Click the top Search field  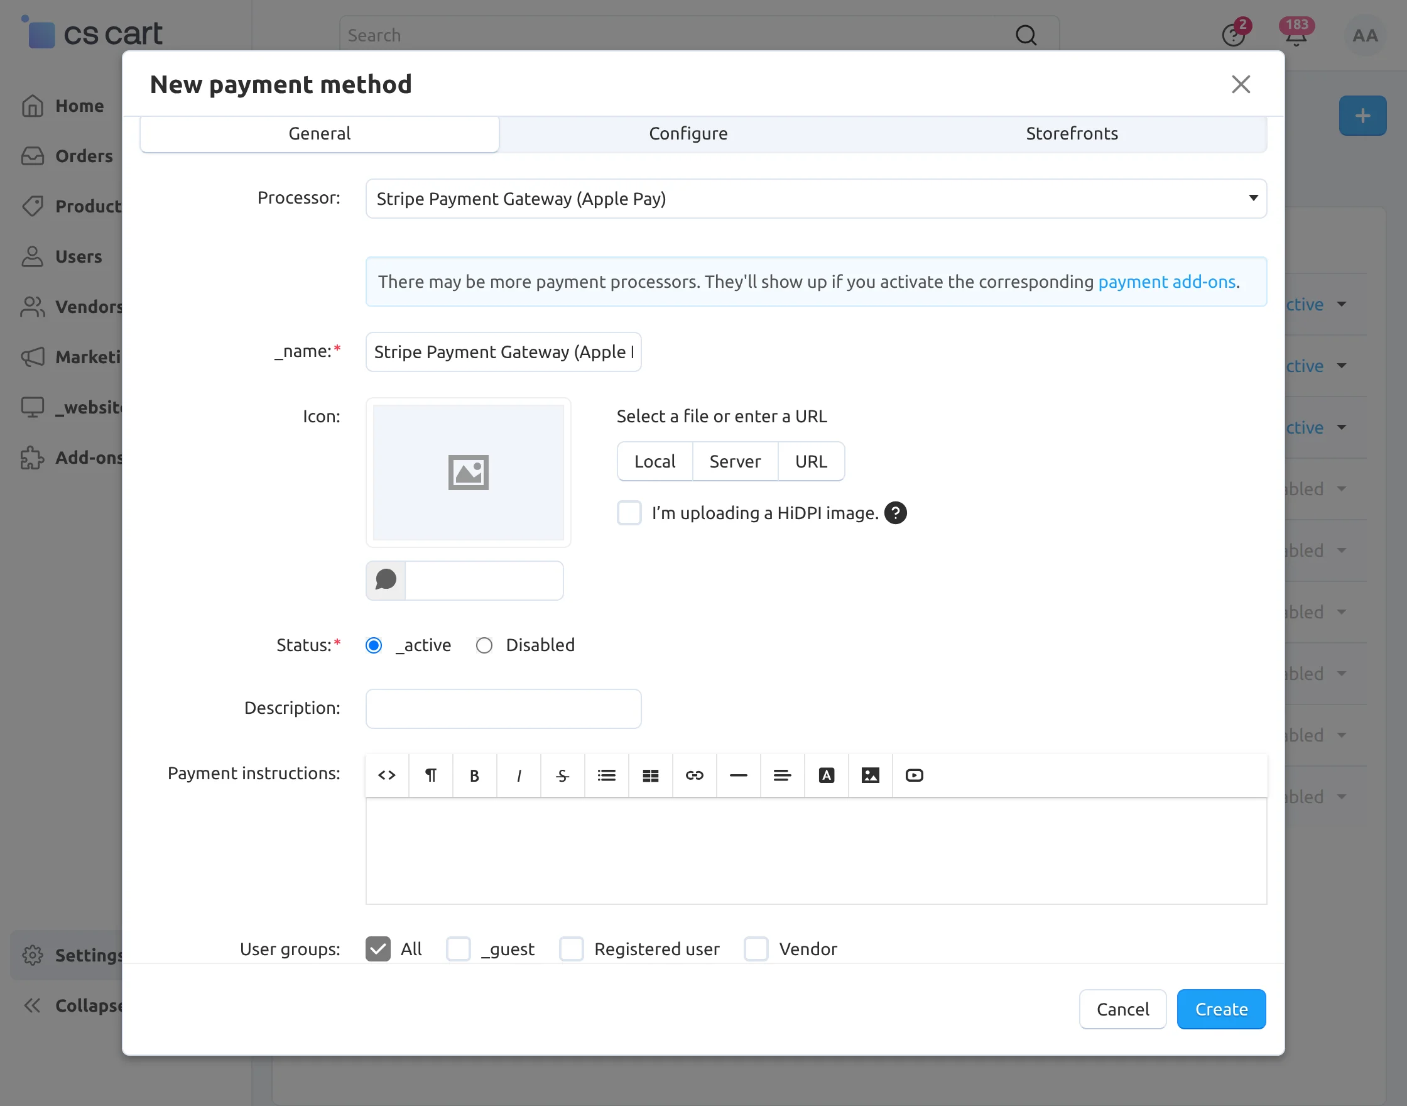(699, 35)
